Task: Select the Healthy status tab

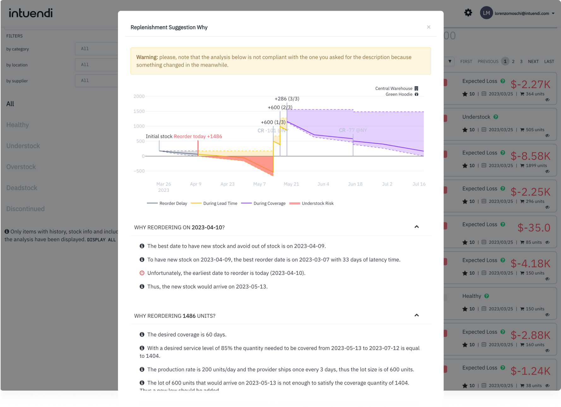Action: click(18, 125)
